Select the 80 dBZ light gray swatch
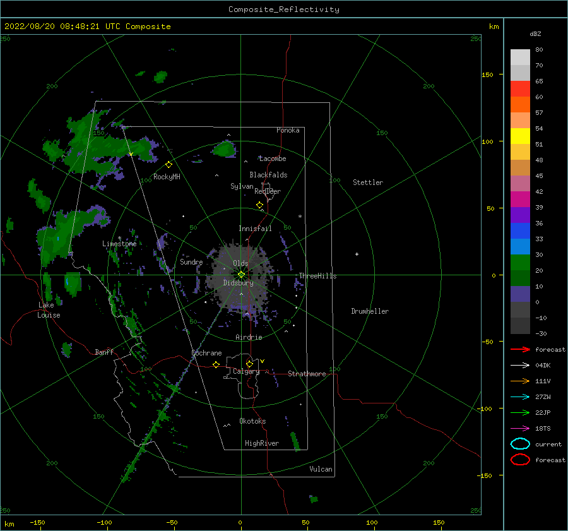This screenshot has height=531, width=568. coord(520,57)
